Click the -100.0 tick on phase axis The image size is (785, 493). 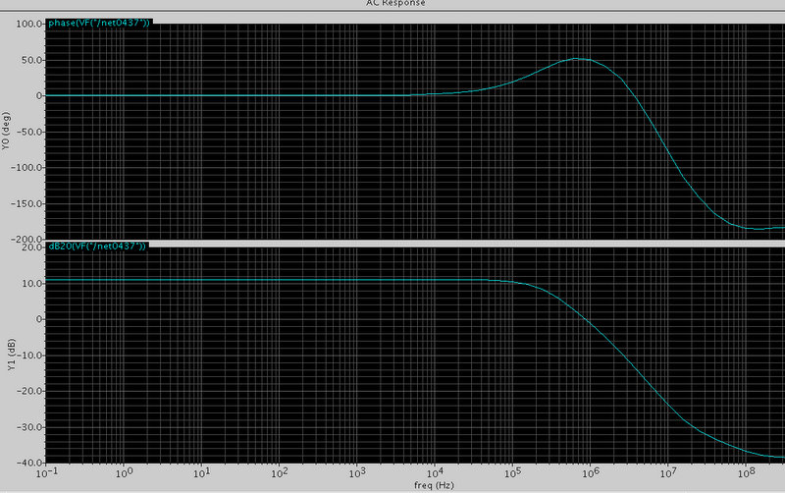click(27, 167)
